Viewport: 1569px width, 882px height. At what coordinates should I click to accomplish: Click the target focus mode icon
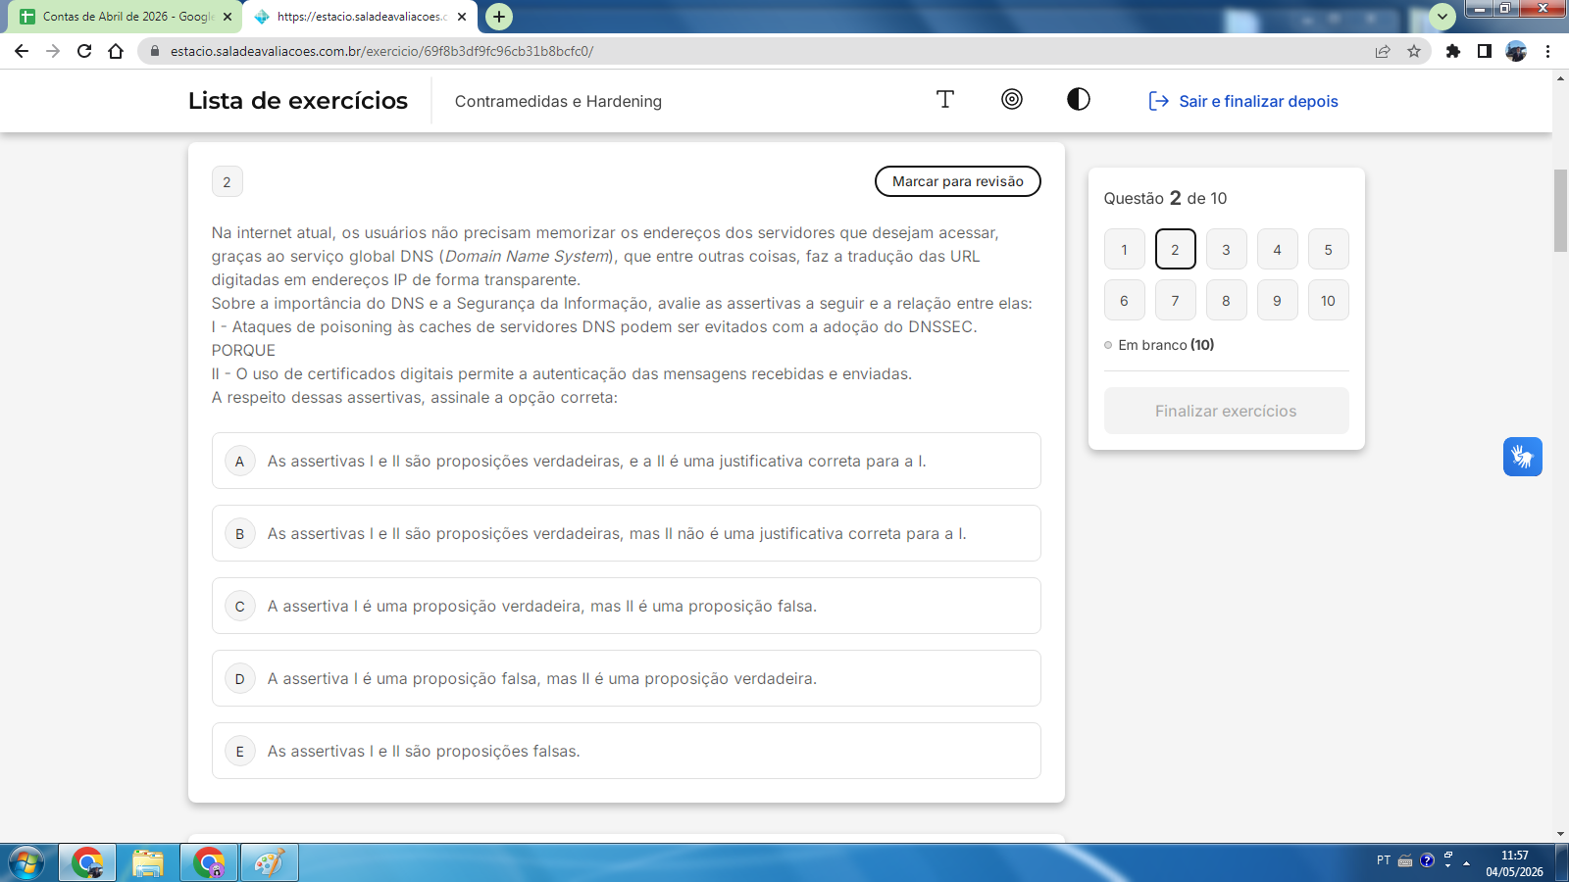[1012, 99]
